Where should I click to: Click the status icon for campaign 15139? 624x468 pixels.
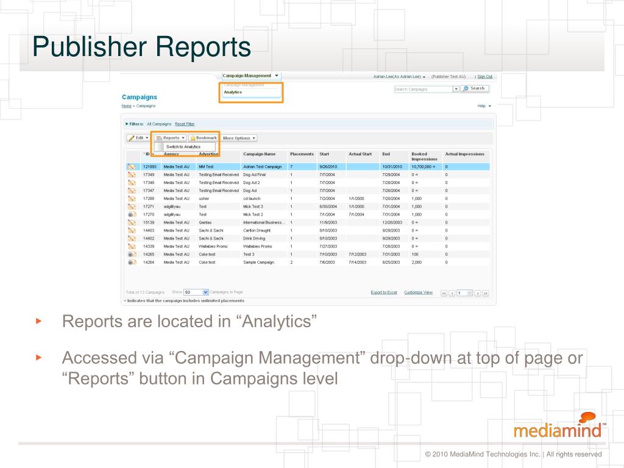coord(132,222)
